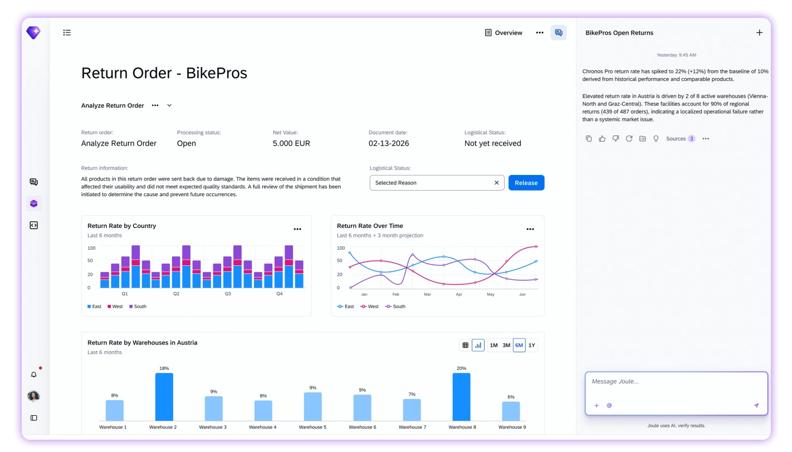Open Return Rate Over Time options menu
Screen dimensions: 792x452
530,229
